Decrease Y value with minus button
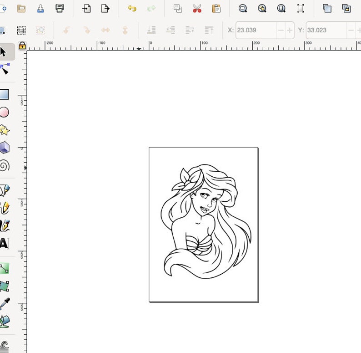 [x=351, y=30]
